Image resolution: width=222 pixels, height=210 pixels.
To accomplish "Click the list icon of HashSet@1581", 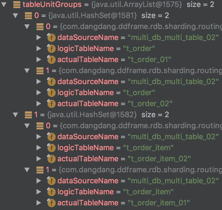I will [28, 15].
